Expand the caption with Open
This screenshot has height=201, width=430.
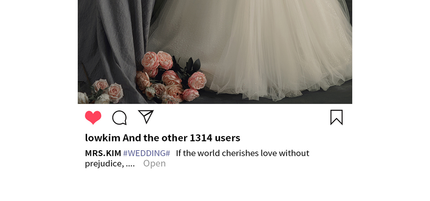click(154, 163)
